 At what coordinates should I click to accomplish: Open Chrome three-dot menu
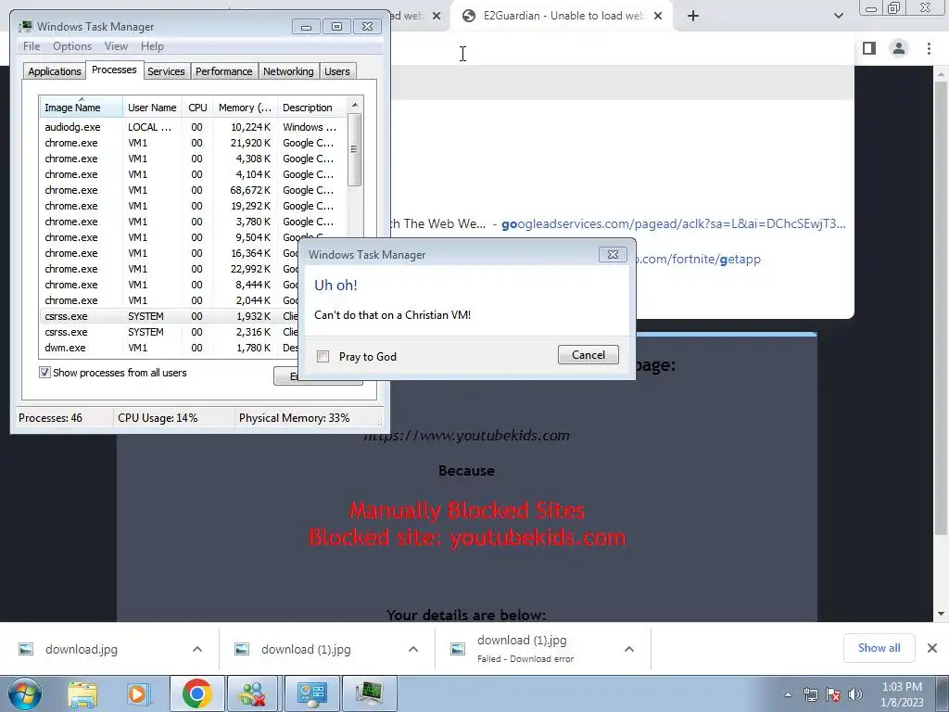pyautogui.click(x=929, y=48)
